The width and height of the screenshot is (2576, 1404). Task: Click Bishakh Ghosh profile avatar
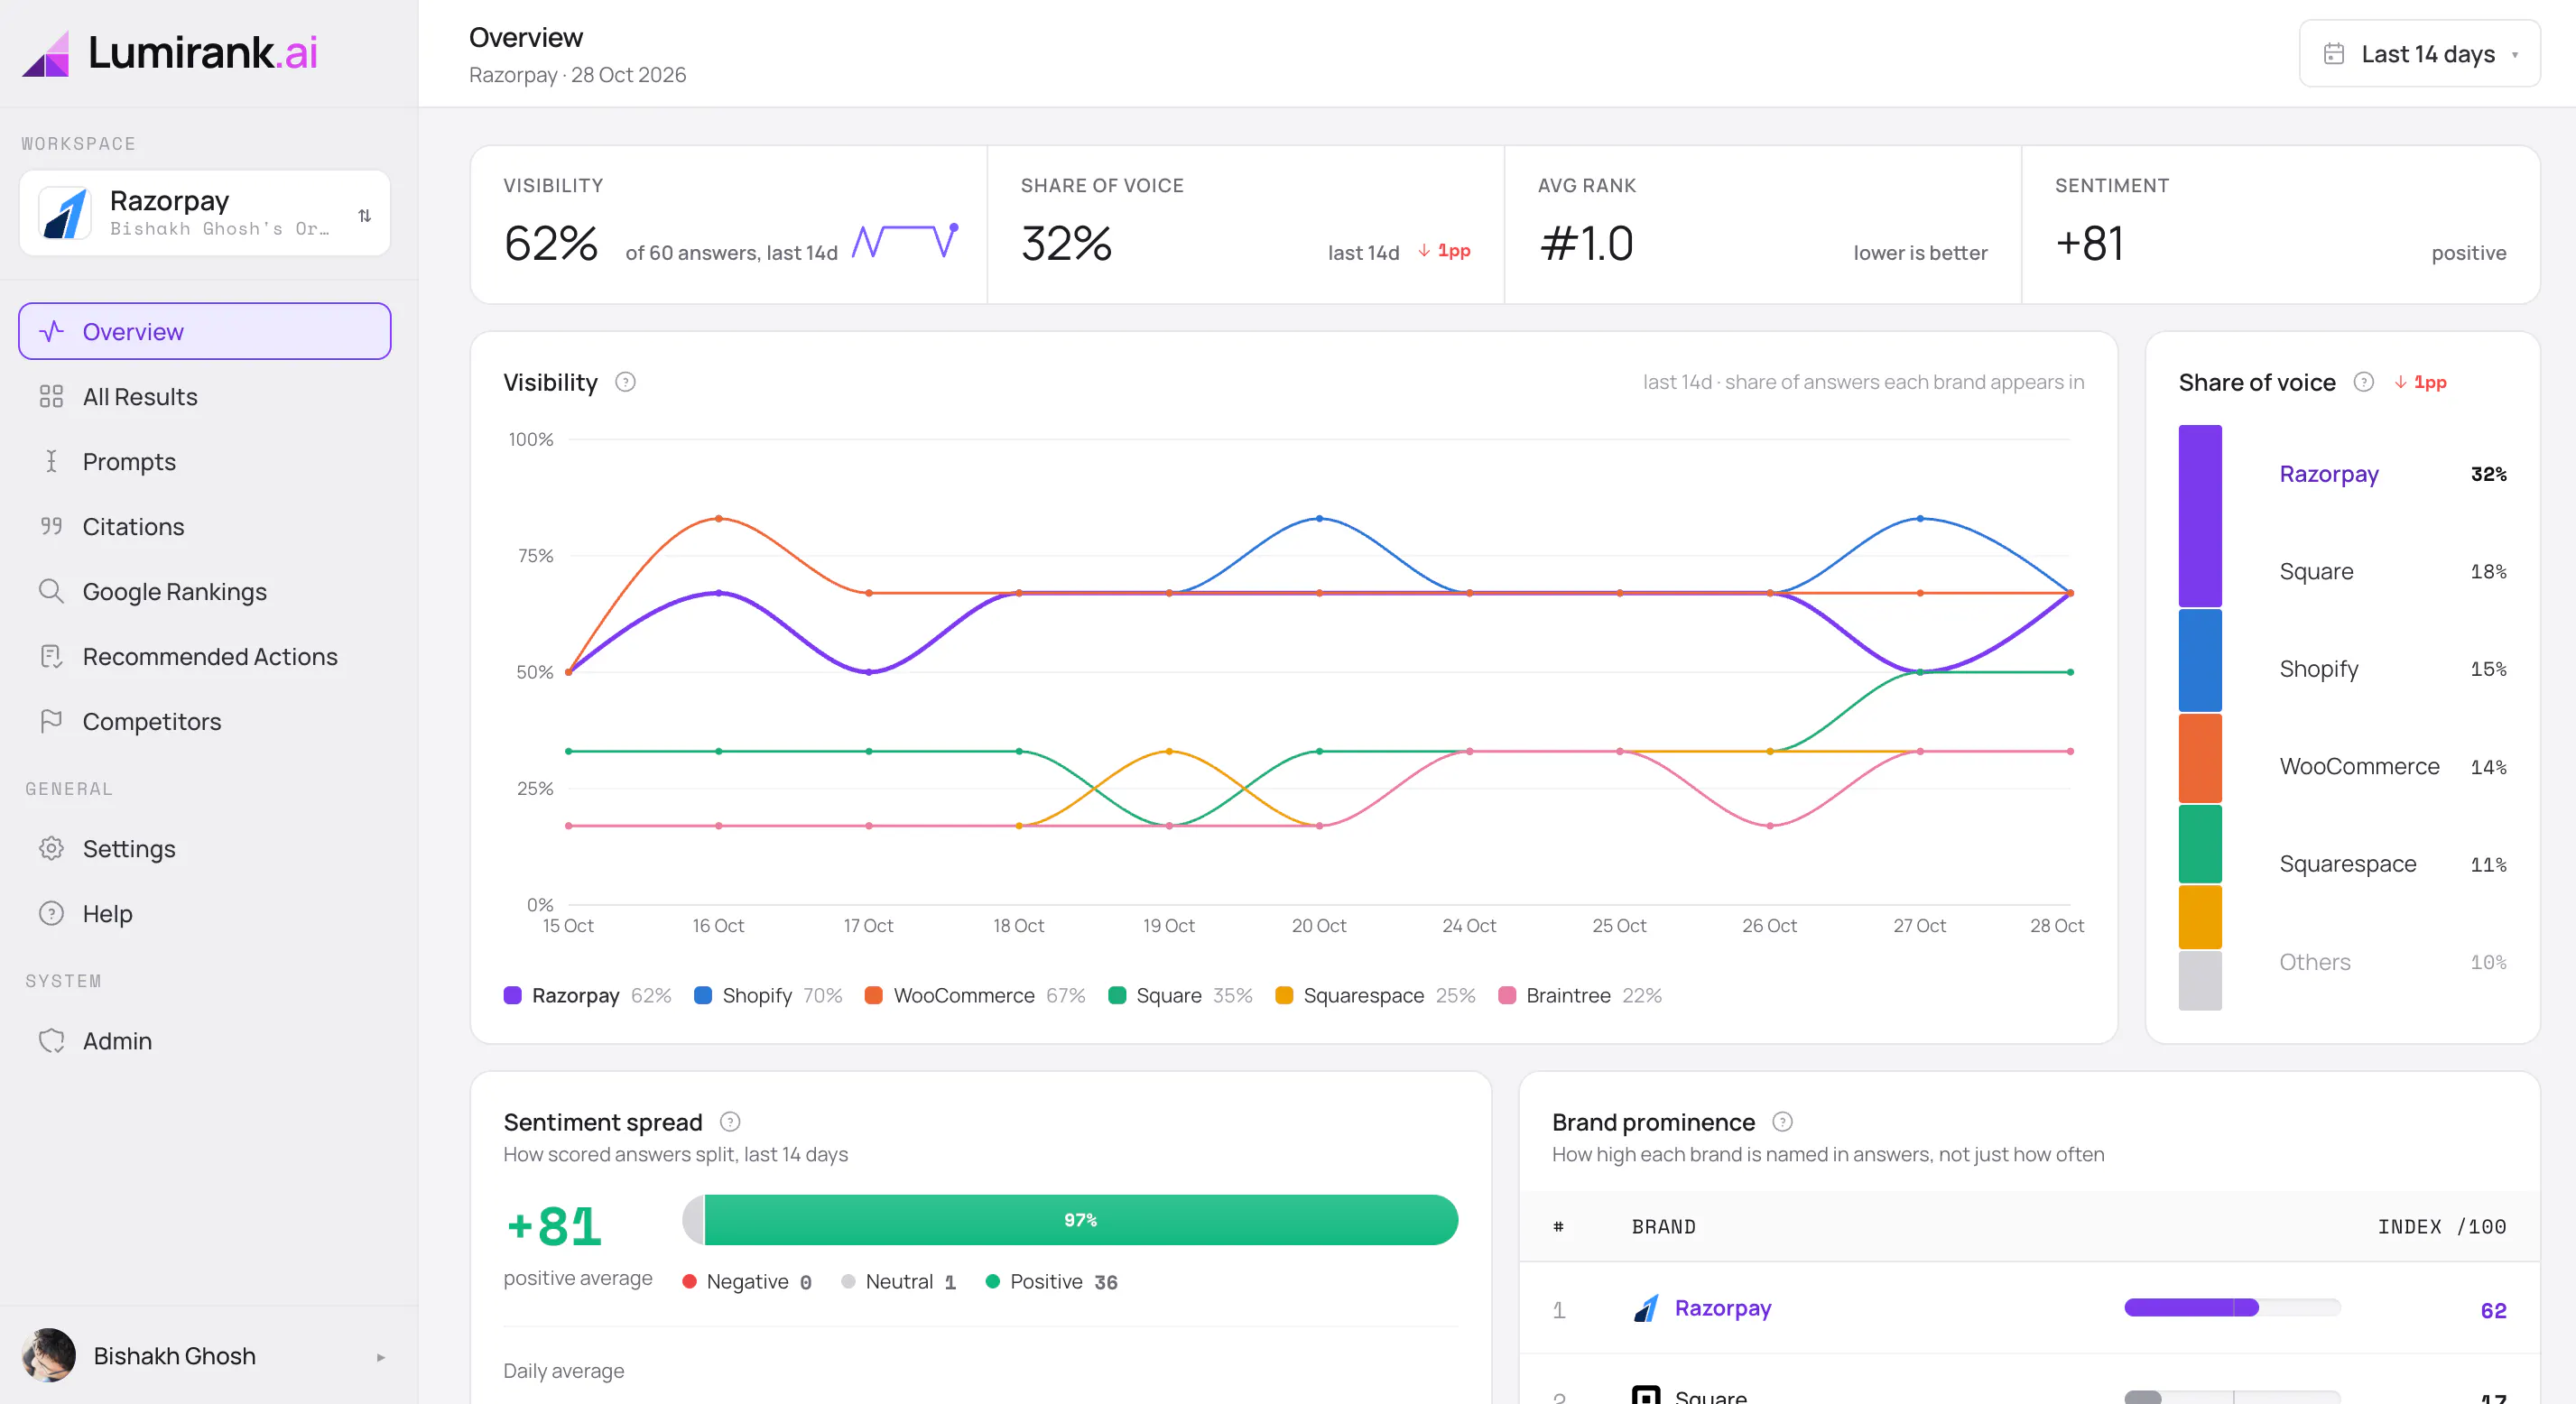(x=48, y=1355)
